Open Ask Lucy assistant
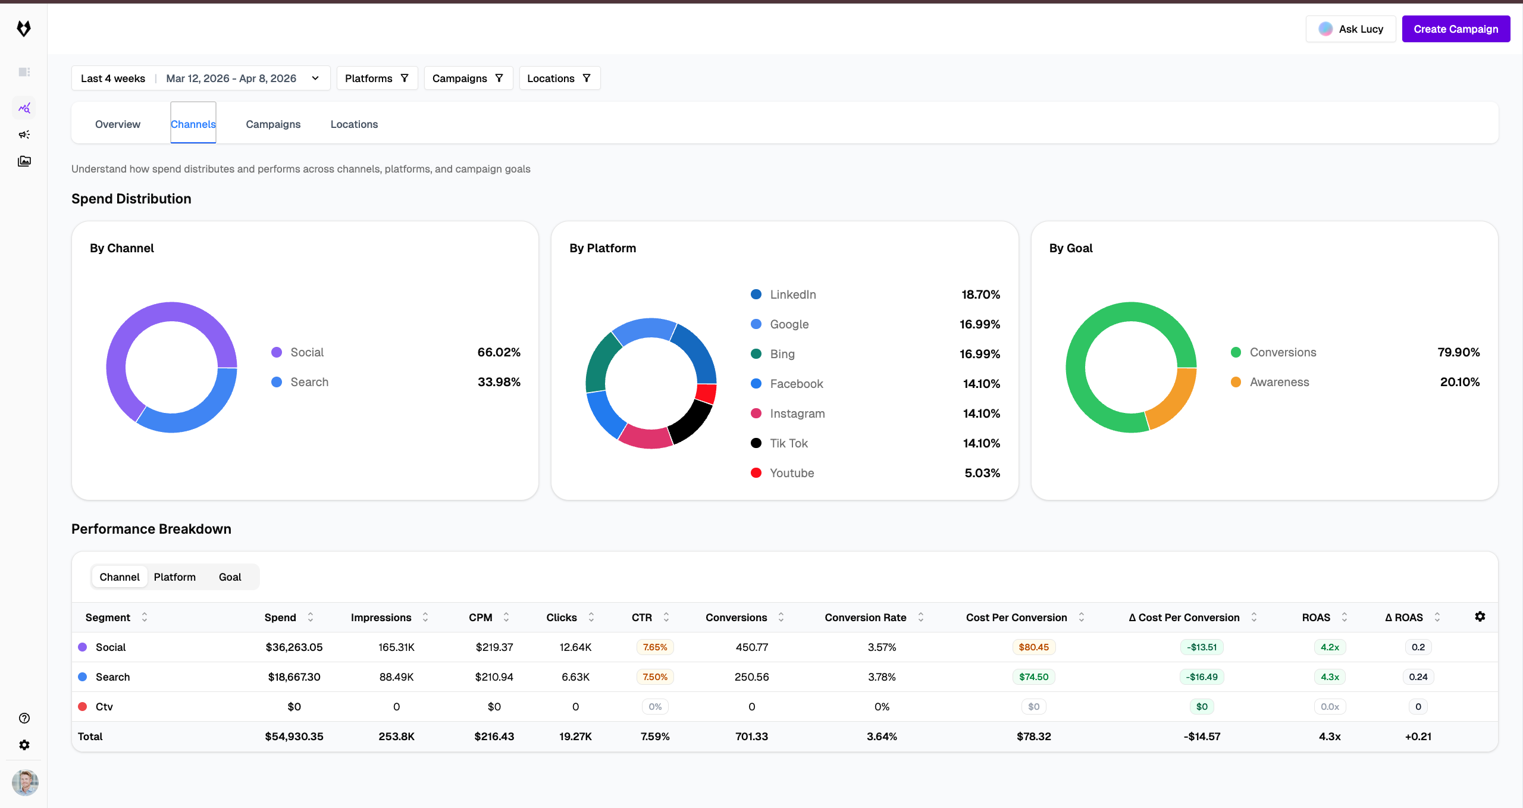The height and width of the screenshot is (808, 1523). (1351, 29)
